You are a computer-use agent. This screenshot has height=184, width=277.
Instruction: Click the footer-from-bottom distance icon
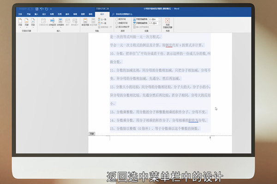click(x=134, y=23)
